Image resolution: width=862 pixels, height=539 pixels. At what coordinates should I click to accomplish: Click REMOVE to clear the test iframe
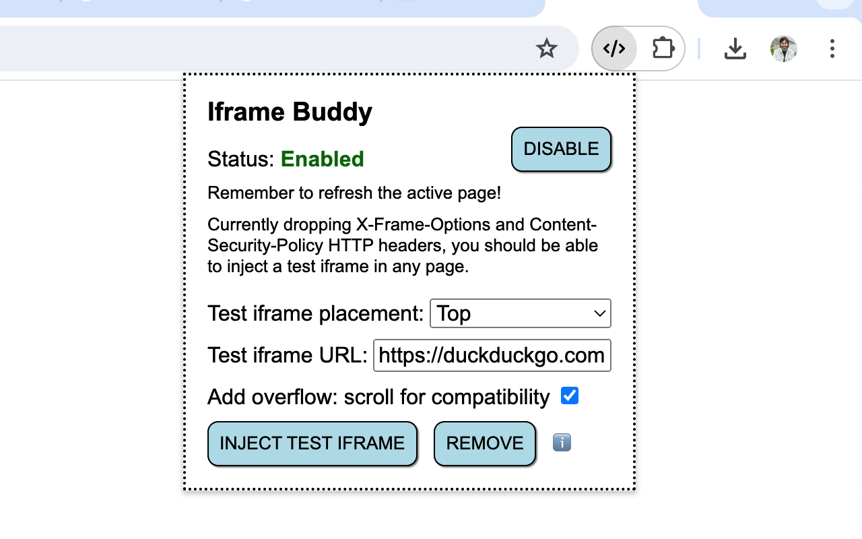(484, 443)
